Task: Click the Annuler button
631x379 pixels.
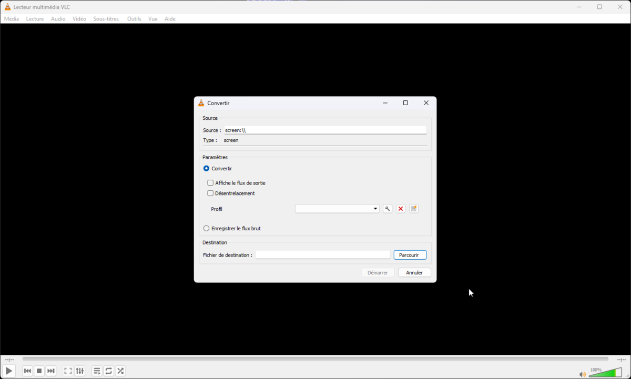Action: (x=414, y=273)
